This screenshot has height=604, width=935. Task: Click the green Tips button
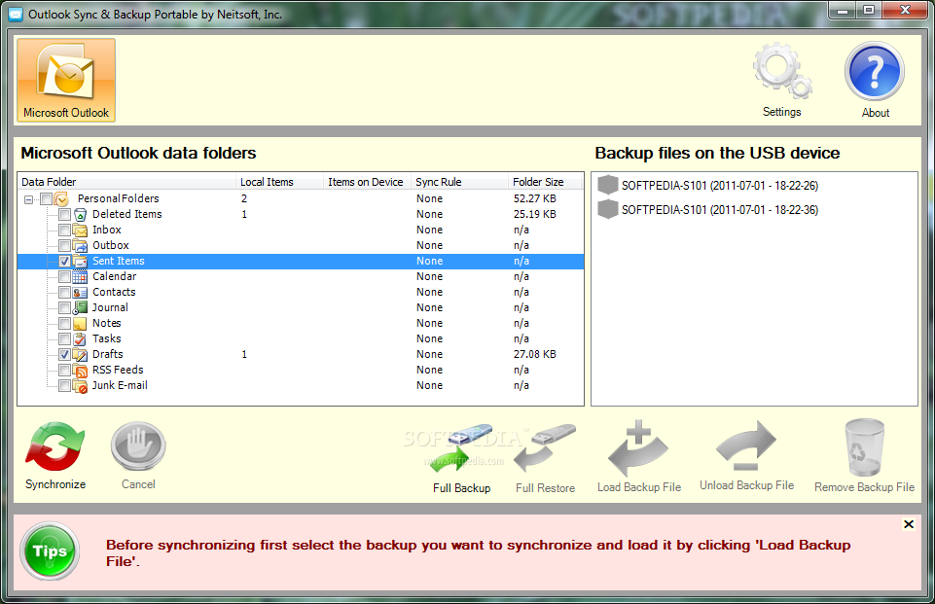(50, 551)
